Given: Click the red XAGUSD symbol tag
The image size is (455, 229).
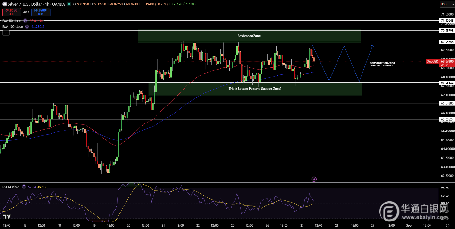Looking at the screenshot, I should (x=433, y=61).
